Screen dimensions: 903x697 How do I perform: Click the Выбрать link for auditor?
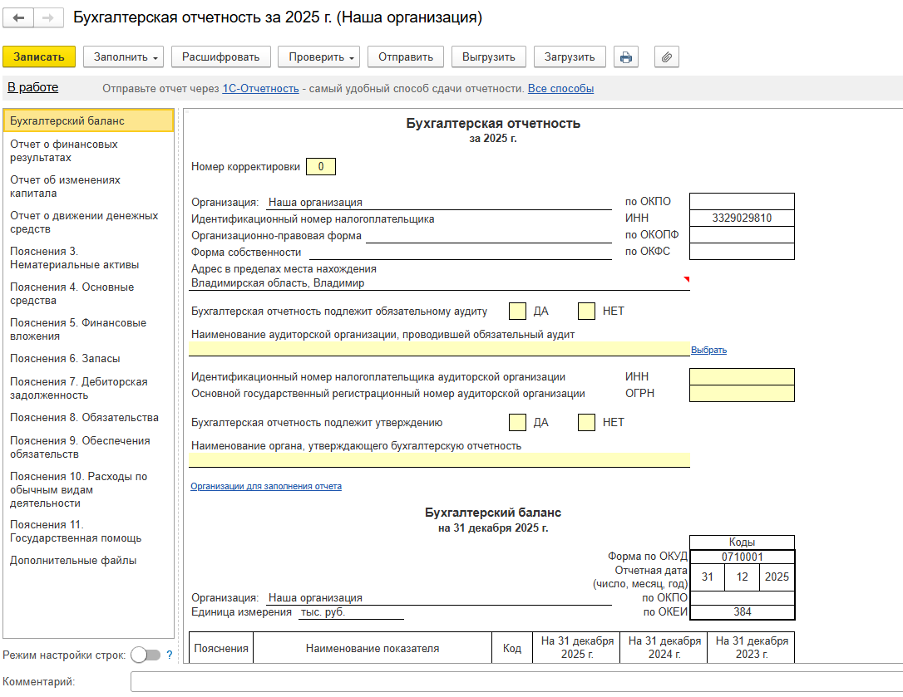(x=708, y=350)
